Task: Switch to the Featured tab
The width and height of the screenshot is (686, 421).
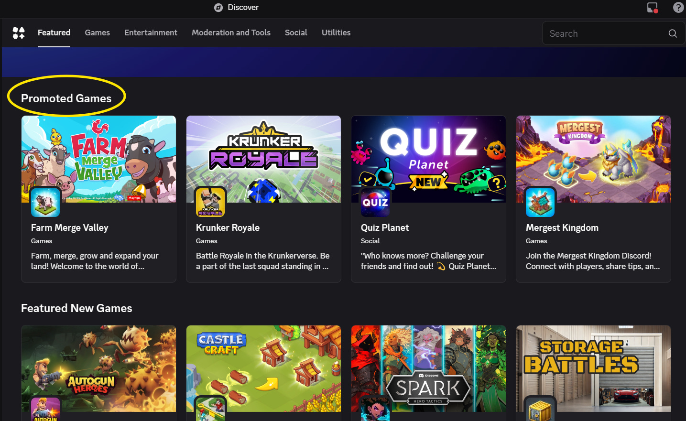Action: point(54,32)
